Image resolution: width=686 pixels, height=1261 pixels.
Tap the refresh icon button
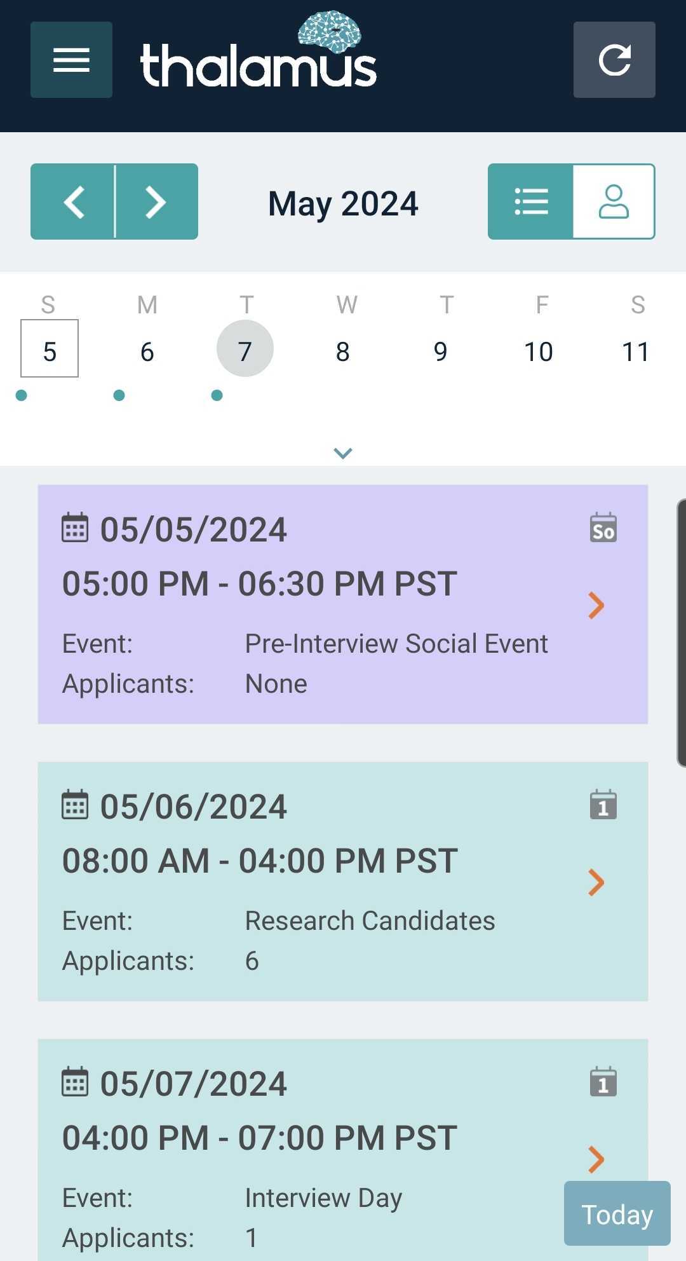[614, 60]
